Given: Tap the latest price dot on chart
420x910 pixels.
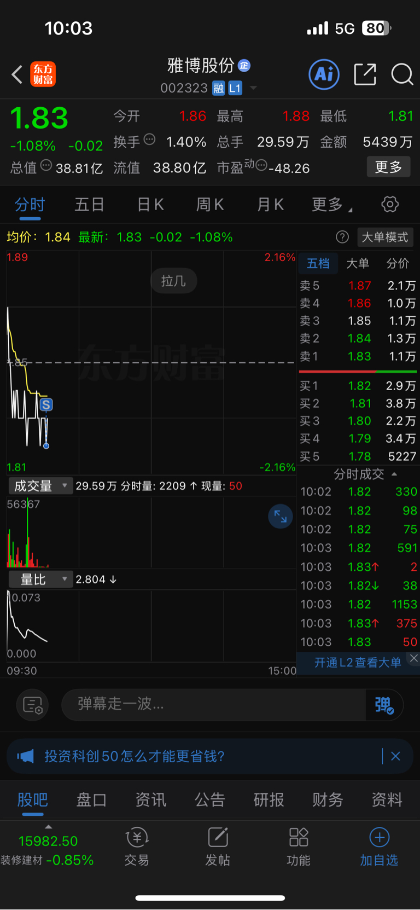Looking at the screenshot, I should pos(46,446).
